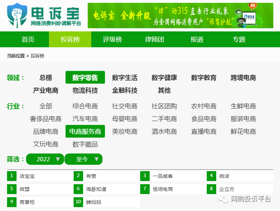Open rank 4 微店 entry
Screen dimensions: 280x211
pyautogui.click(x=240, y=176)
